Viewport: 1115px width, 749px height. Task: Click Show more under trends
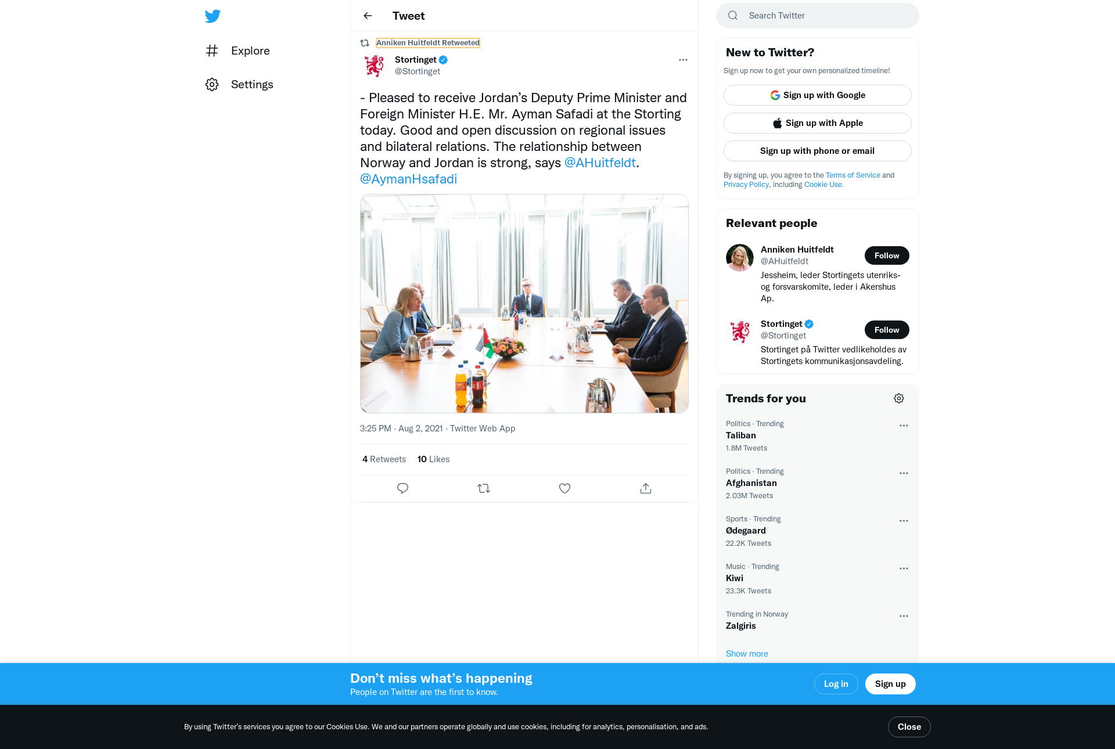click(x=747, y=654)
